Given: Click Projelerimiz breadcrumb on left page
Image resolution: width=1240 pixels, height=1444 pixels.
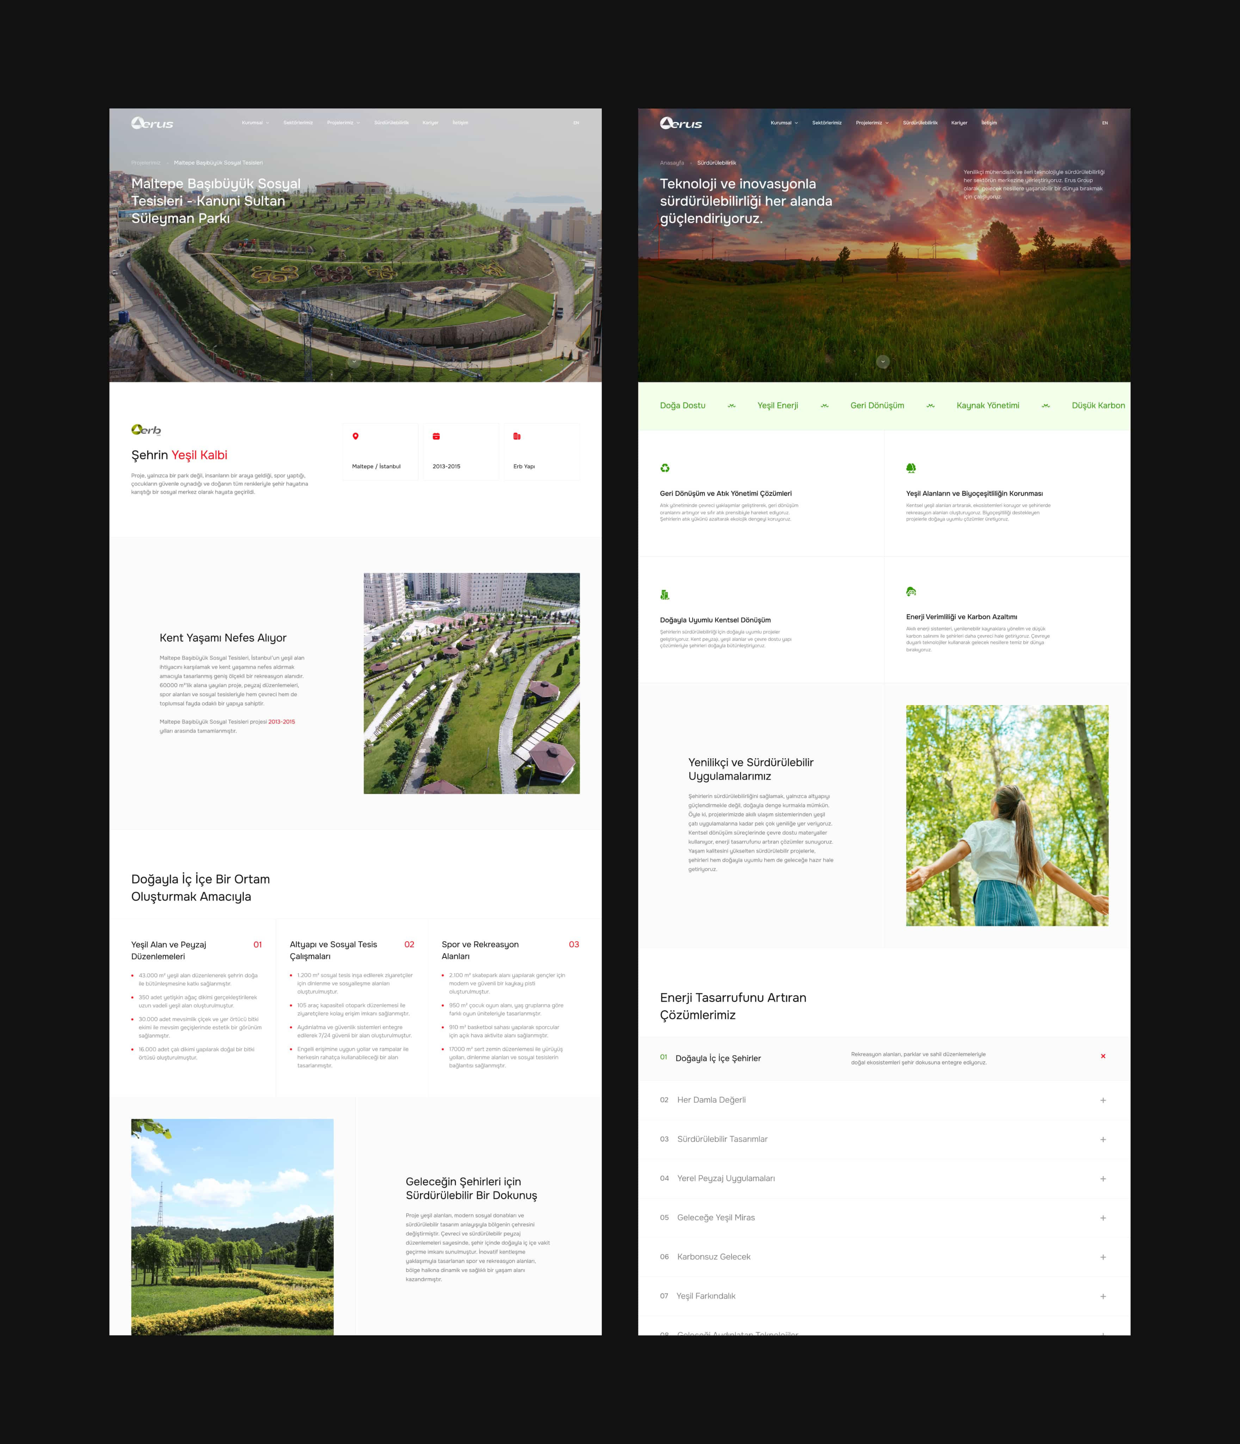Looking at the screenshot, I should point(146,163).
